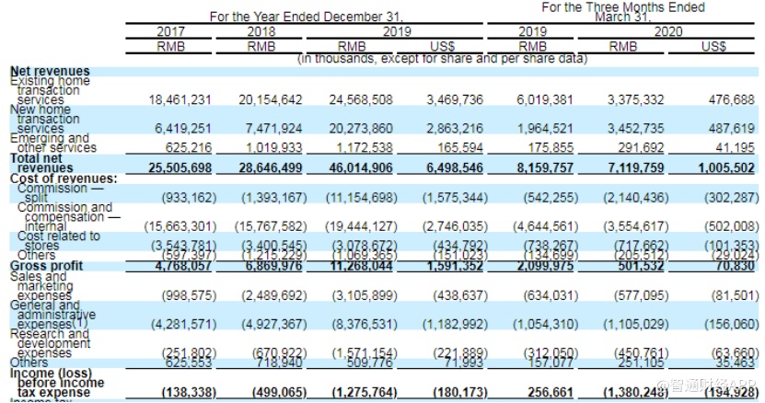
Task: Select the 20,154,642 cell
Action: tap(271, 100)
